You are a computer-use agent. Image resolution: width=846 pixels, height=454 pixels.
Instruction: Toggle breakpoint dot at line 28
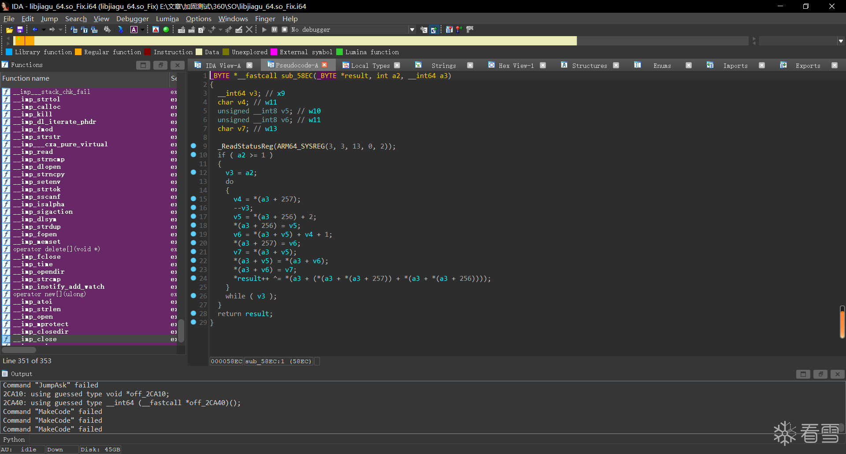(193, 313)
